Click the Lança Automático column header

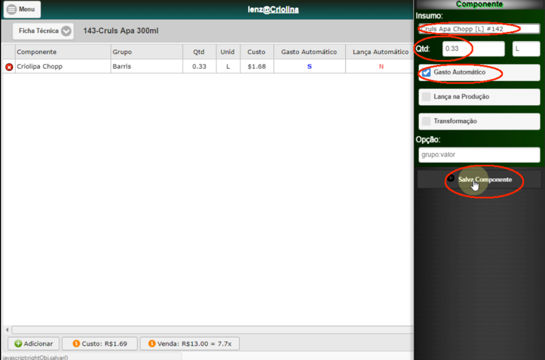(x=380, y=52)
